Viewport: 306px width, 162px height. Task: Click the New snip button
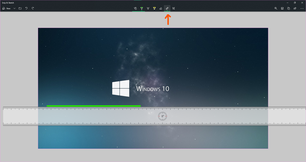point(6,8)
